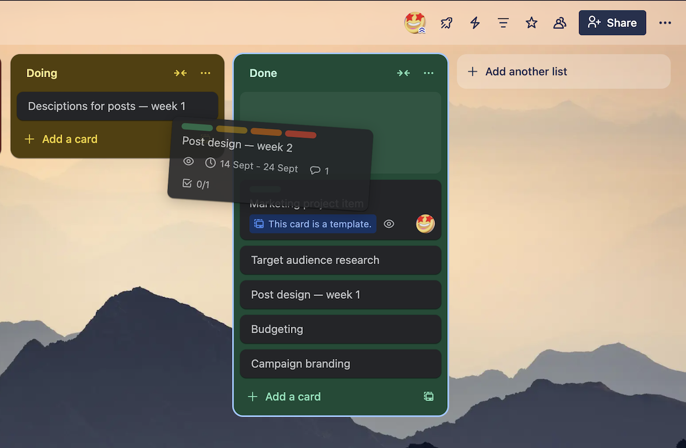Open board Automation via the lightning icon

pos(474,23)
